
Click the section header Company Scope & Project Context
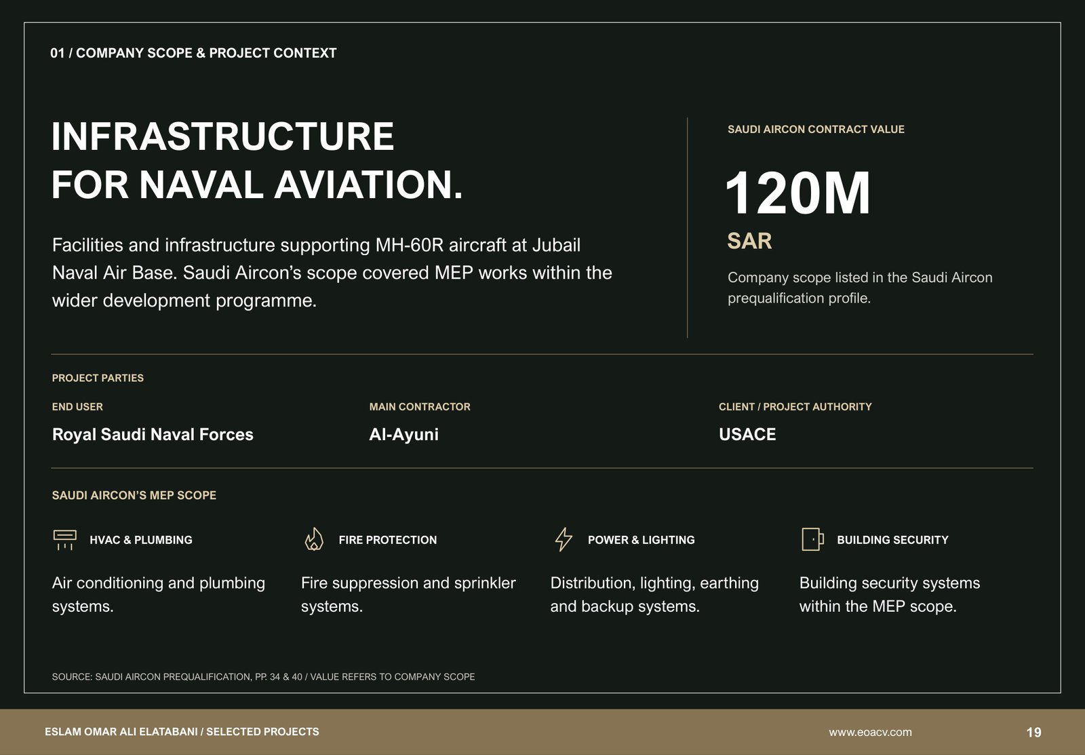(x=193, y=53)
